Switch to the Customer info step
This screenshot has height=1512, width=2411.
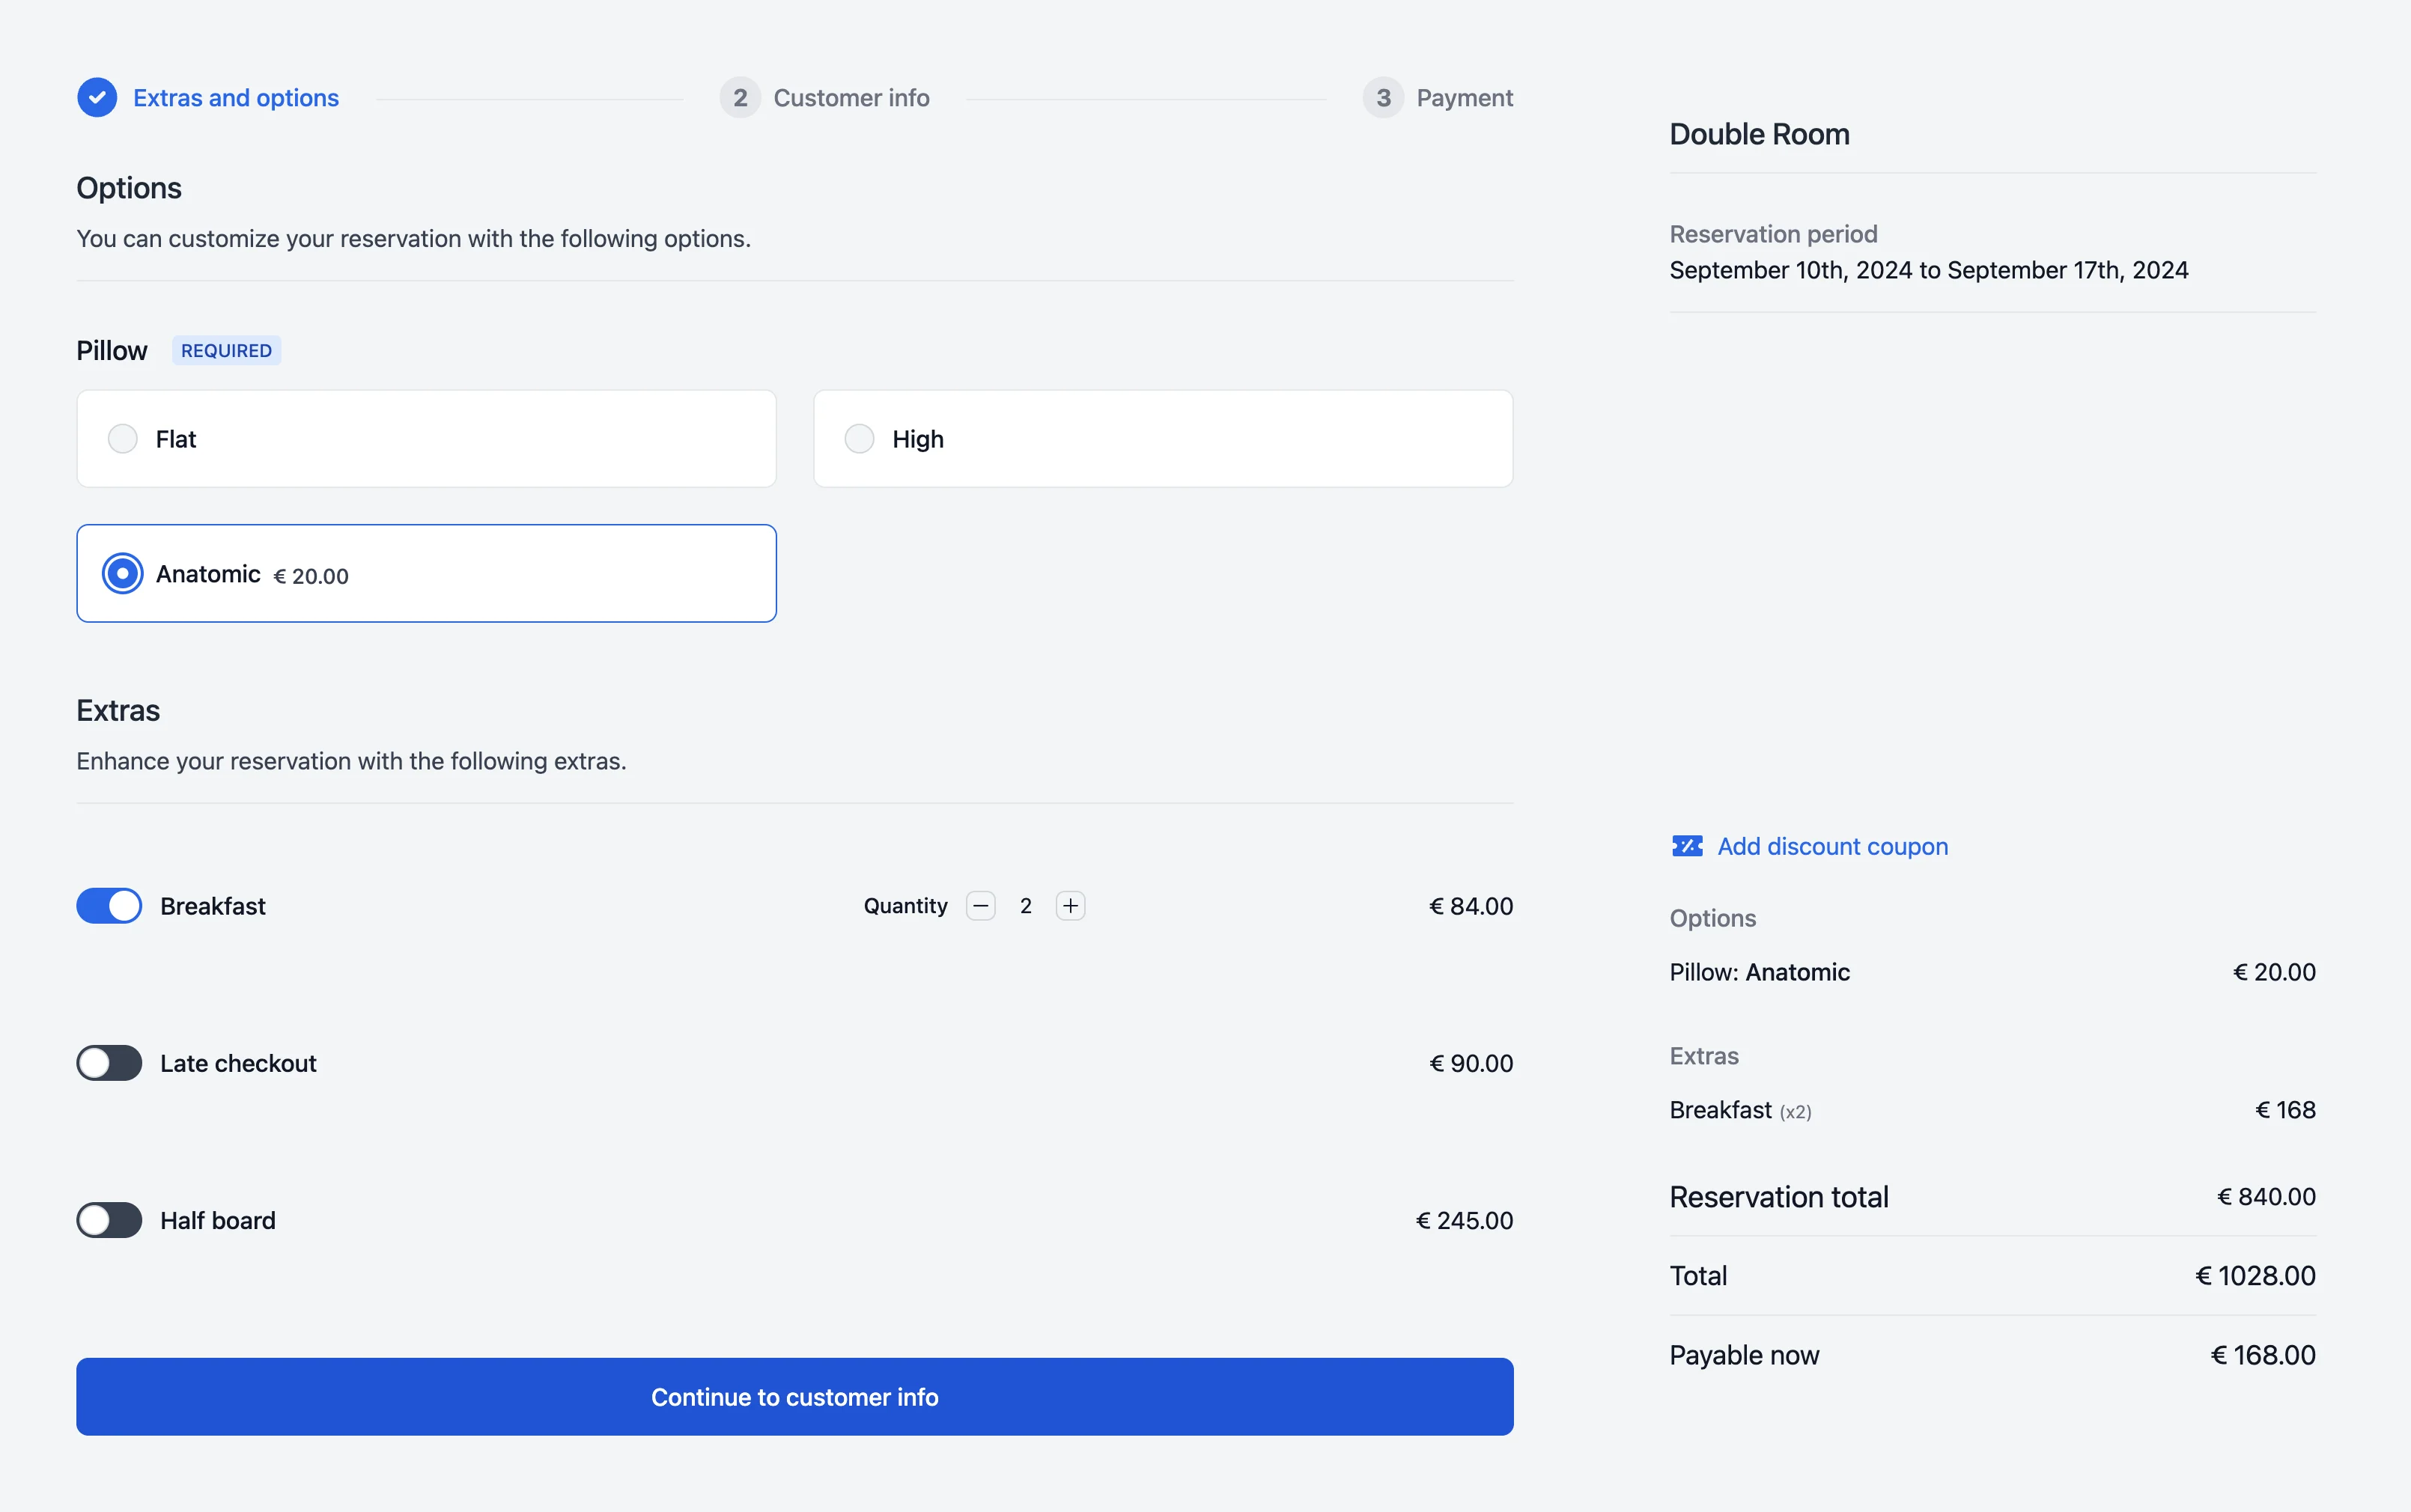click(851, 97)
